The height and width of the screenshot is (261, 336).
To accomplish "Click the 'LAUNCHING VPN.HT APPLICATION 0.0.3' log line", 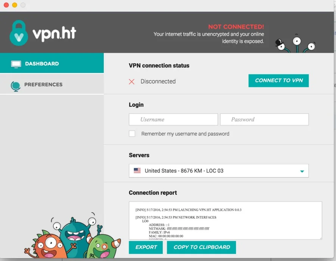I will click(x=189, y=210).
